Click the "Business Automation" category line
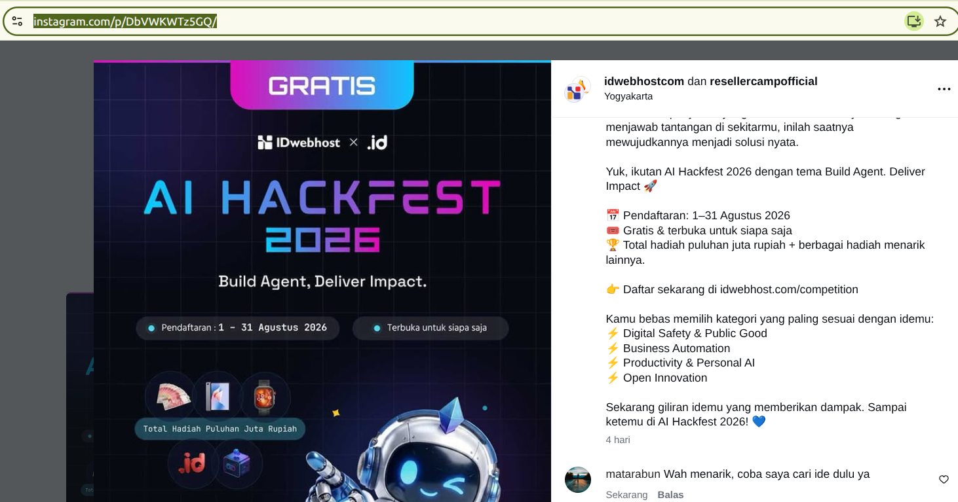Image resolution: width=958 pixels, height=502 pixels. pos(668,348)
